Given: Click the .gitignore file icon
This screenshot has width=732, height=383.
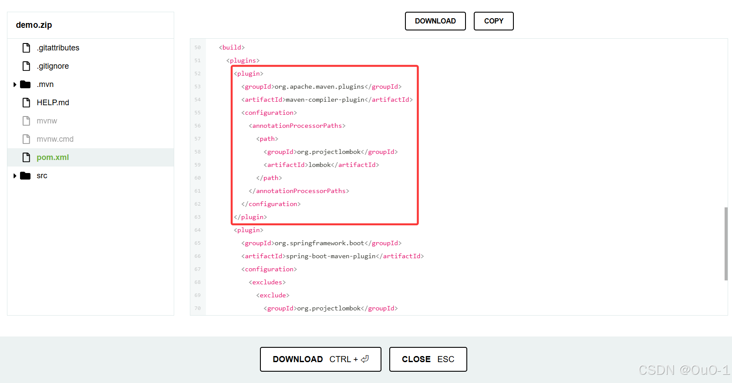Looking at the screenshot, I should tap(26, 66).
